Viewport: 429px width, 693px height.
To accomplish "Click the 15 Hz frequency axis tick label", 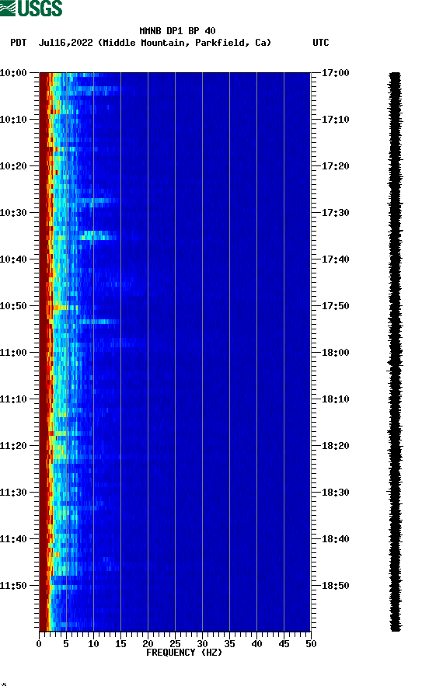I will [x=120, y=644].
